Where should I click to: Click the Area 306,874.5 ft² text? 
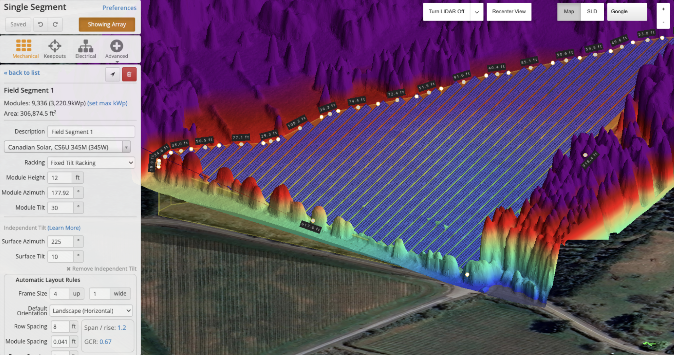click(x=30, y=113)
